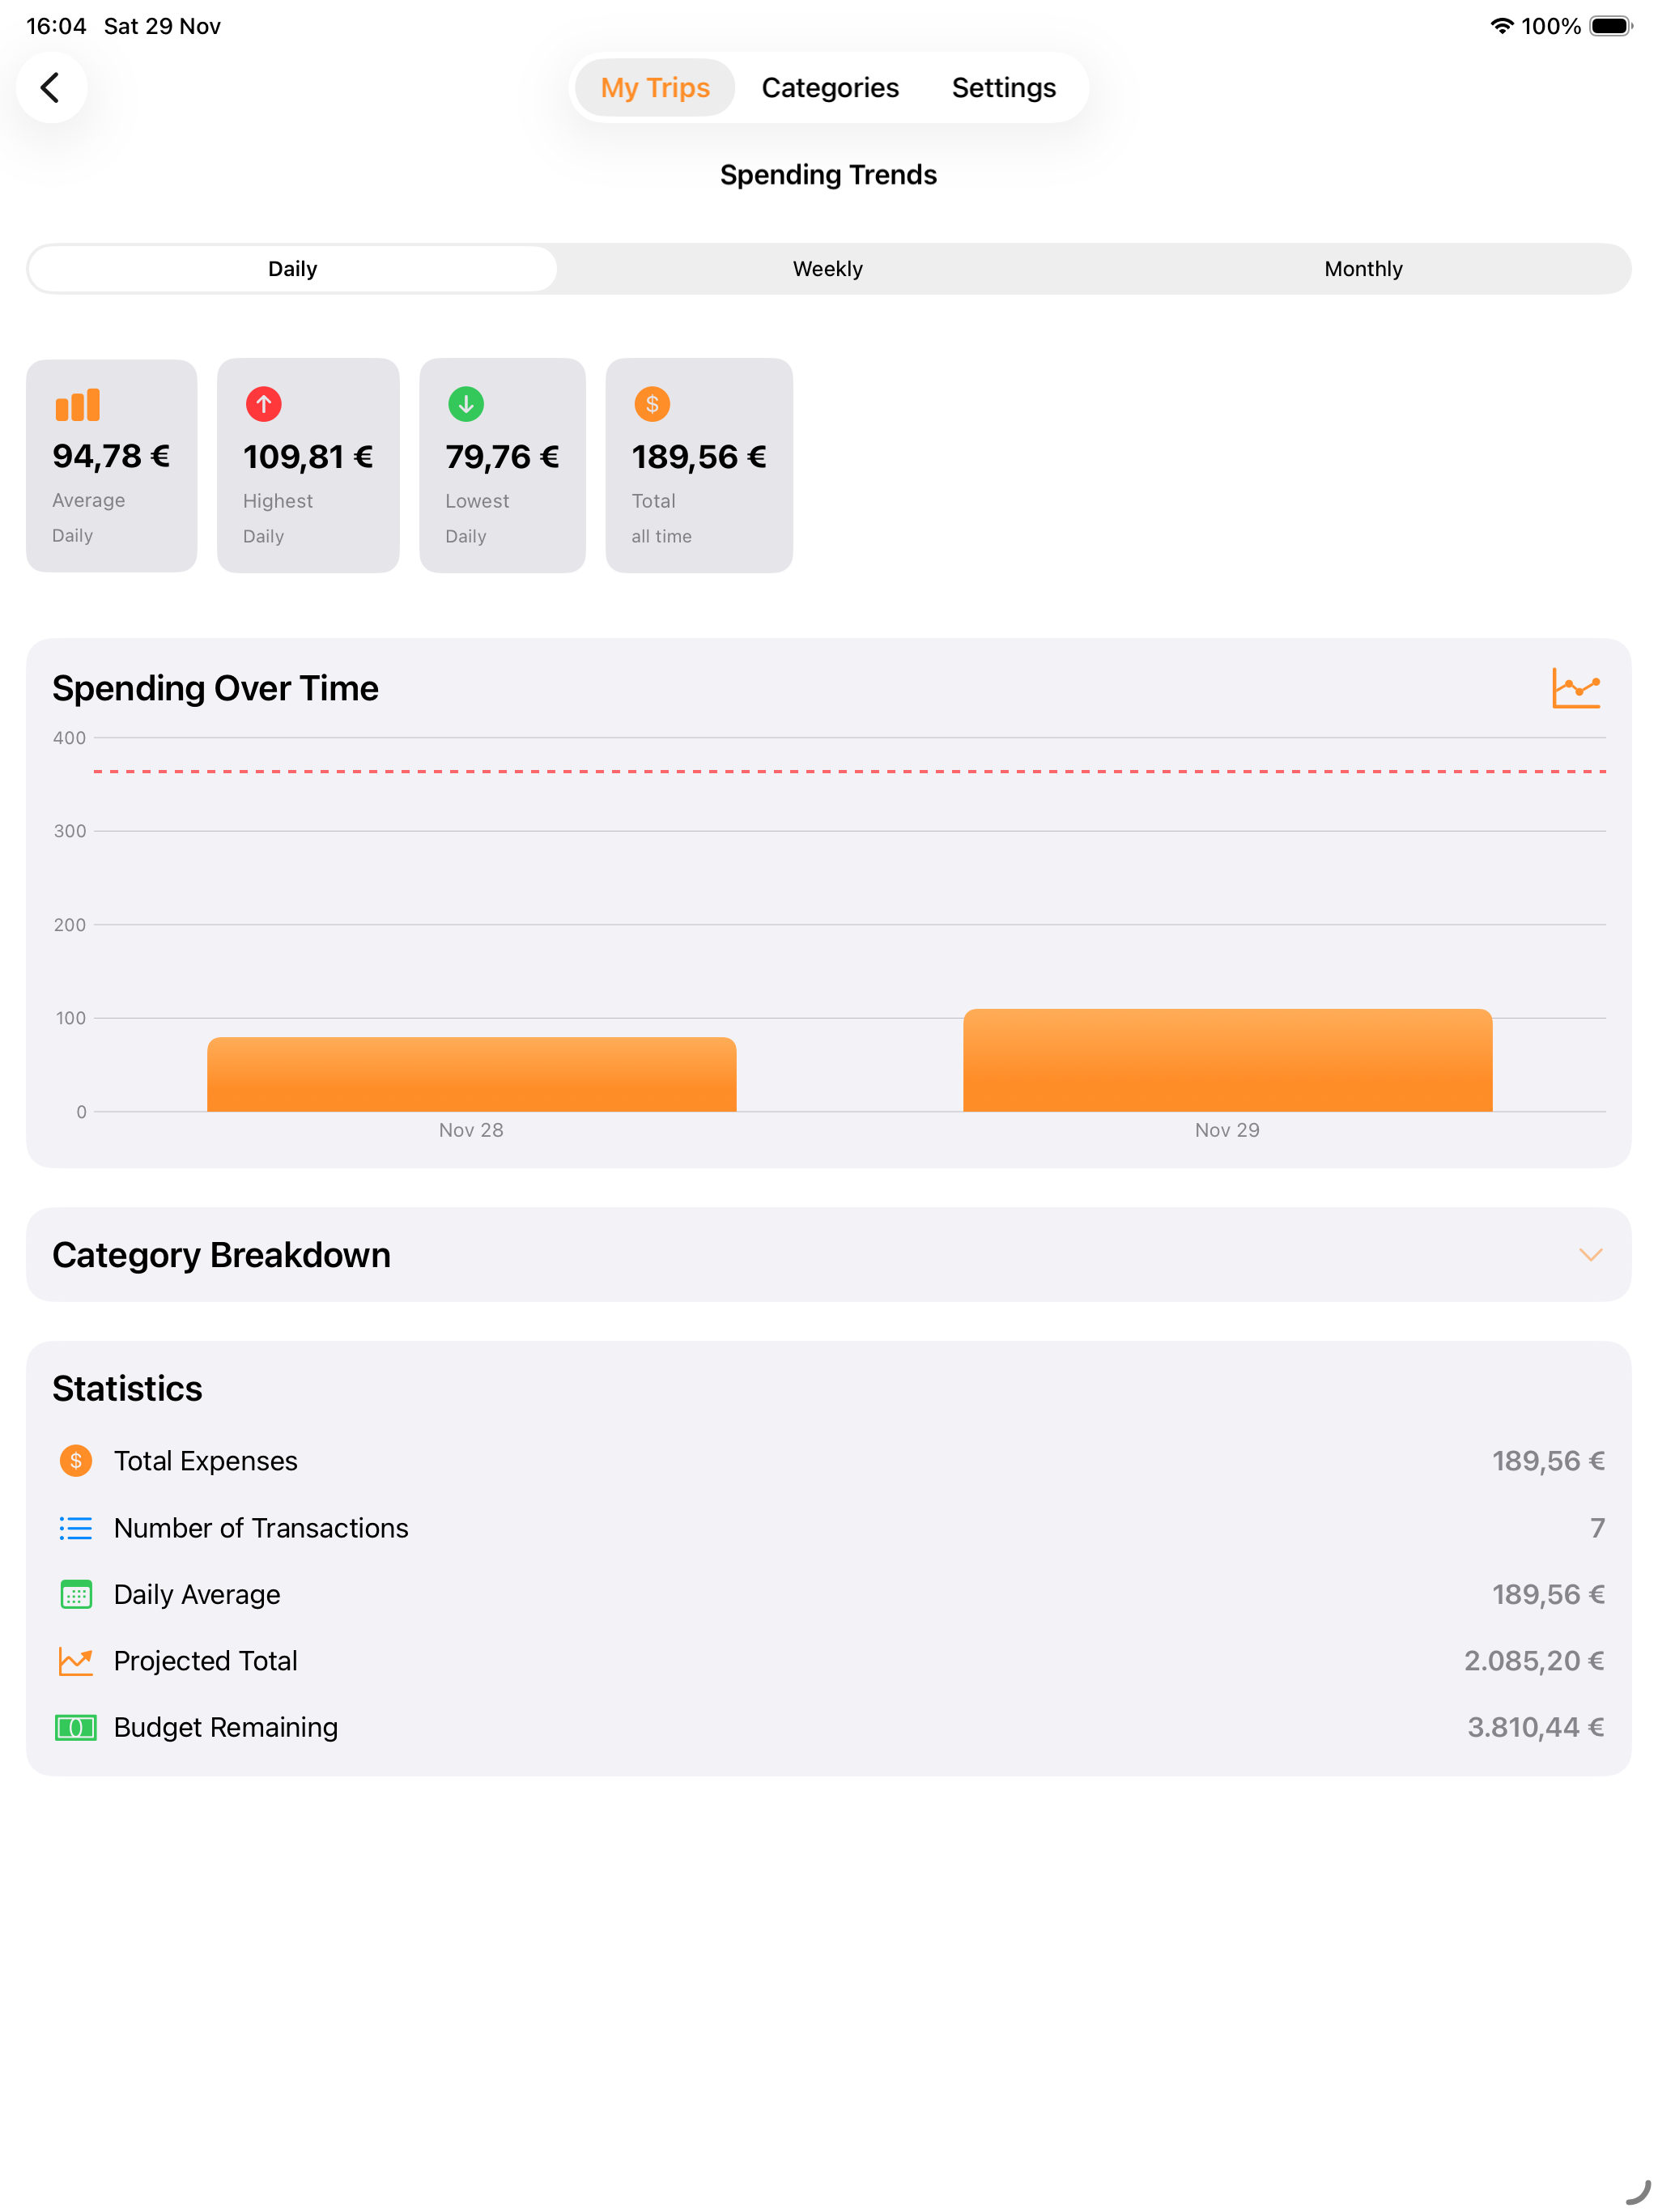Screen dimensions: 1658x2212
Task: Tap the green Lowest Daily arrow icon
Action: pos(466,404)
